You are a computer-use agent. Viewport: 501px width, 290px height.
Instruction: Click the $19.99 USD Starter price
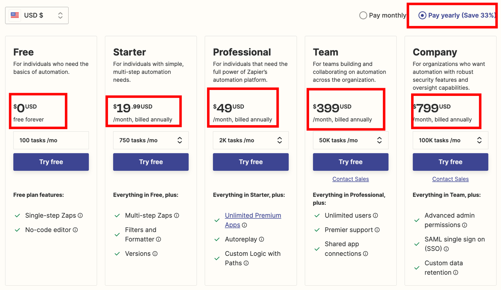(x=133, y=108)
